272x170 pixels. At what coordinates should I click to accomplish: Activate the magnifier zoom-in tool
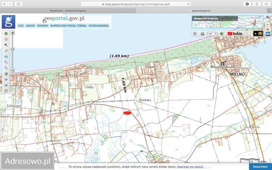pyautogui.click(x=6, y=62)
